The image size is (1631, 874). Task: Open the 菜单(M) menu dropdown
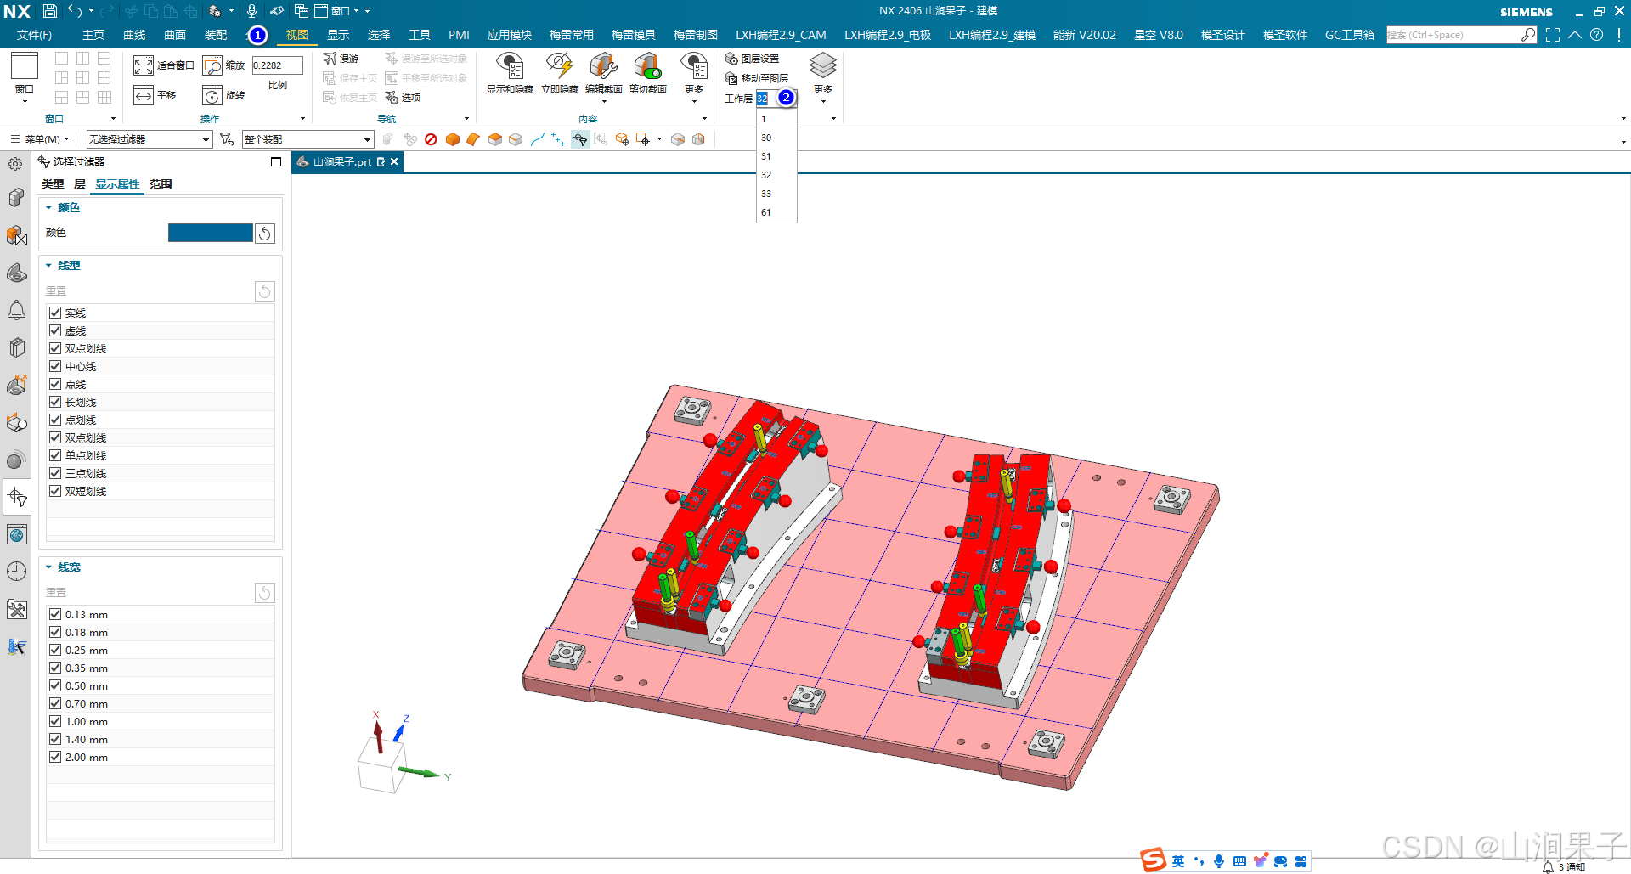point(40,139)
